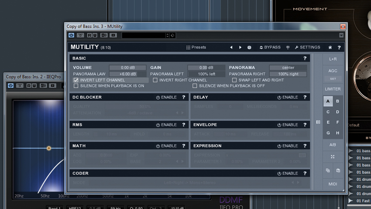This screenshot has height=209, width=371.
Task: Toggle the MUtility plugin power button
Action: (71, 35)
